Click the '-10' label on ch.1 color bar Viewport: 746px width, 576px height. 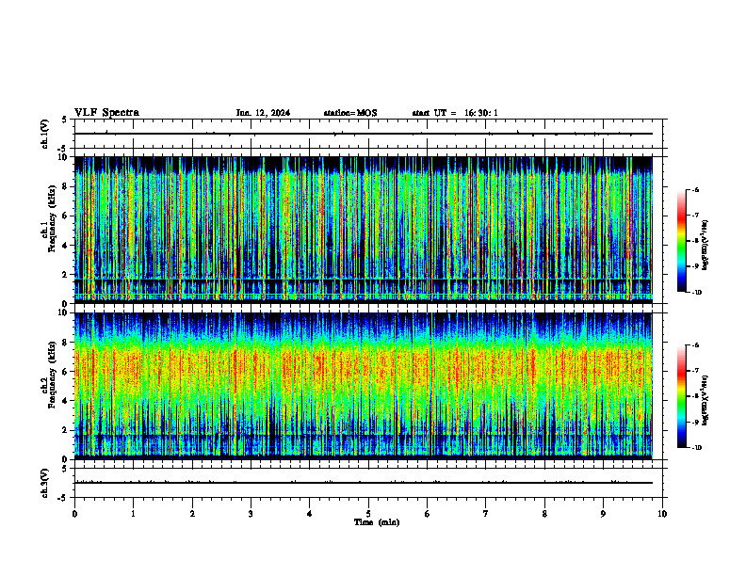696,293
